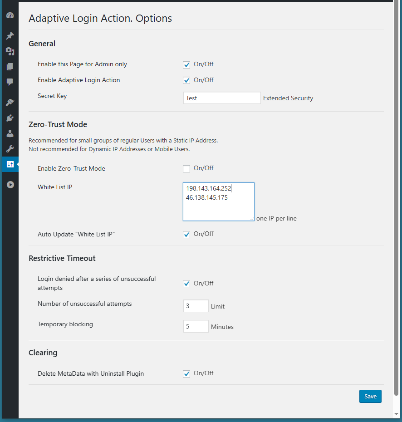Open Plugins via the plug icon
Viewport: 402px width, 422px height.
(x=10, y=118)
